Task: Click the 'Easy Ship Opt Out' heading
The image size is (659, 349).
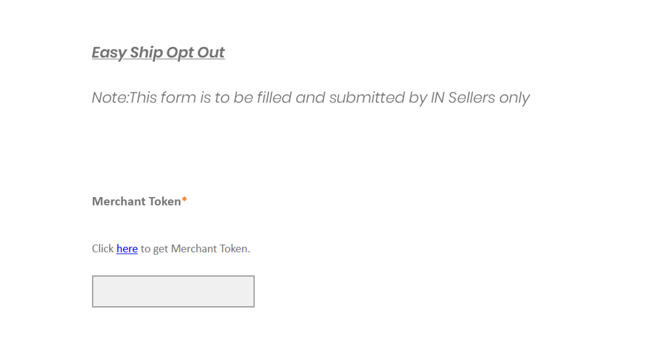Action: 158,52
